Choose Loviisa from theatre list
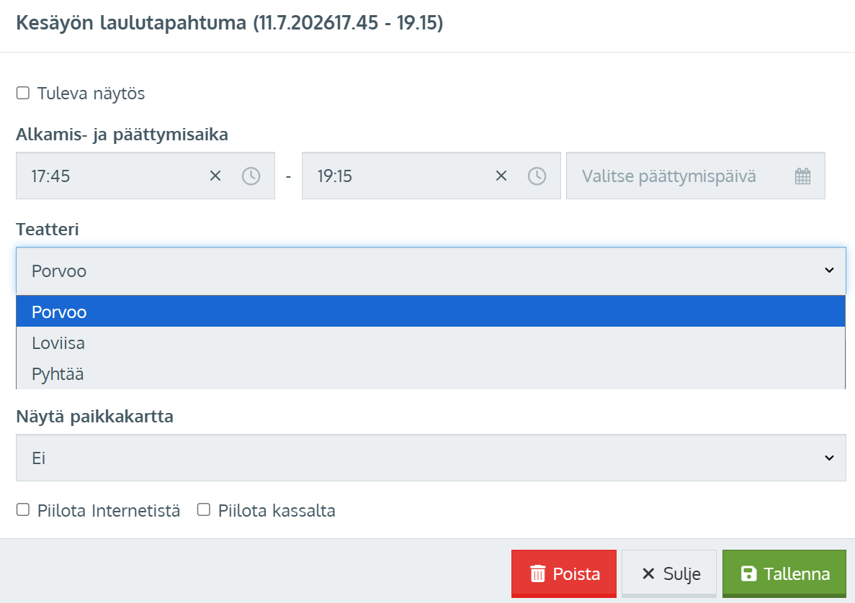Viewport: 855px width, 603px height. click(x=58, y=343)
